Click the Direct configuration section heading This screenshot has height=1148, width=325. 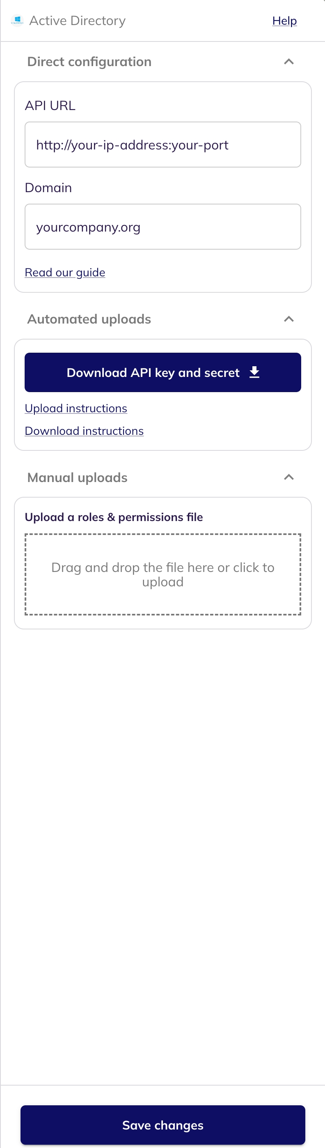pos(89,62)
